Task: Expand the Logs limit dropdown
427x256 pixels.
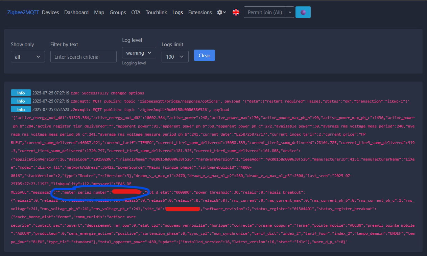Action: (x=175, y=57)
